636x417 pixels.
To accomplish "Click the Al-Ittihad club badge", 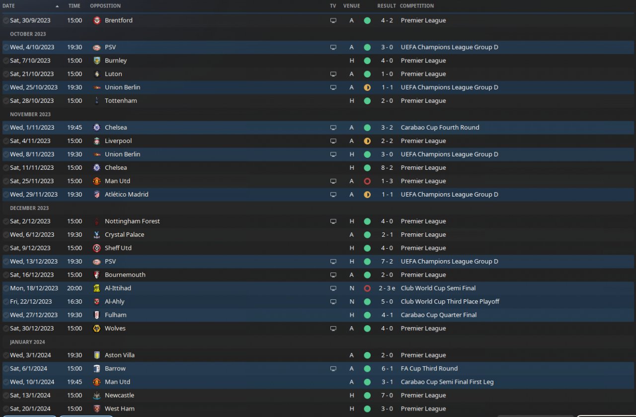I will 97,288.
